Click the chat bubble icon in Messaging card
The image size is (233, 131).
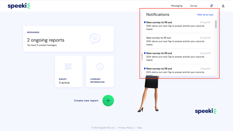click(x=95, y=39)
